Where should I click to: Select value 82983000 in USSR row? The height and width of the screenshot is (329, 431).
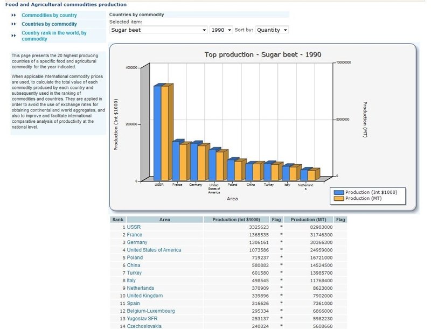coord(321,227)
